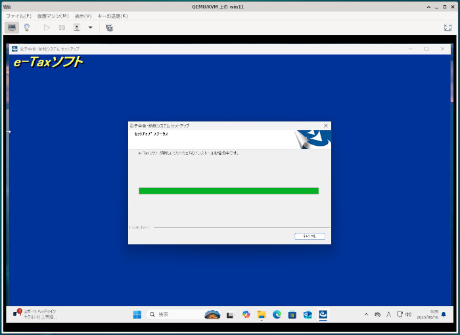
Task: Open volume control speaker icon
Action: tap(408, 314)
